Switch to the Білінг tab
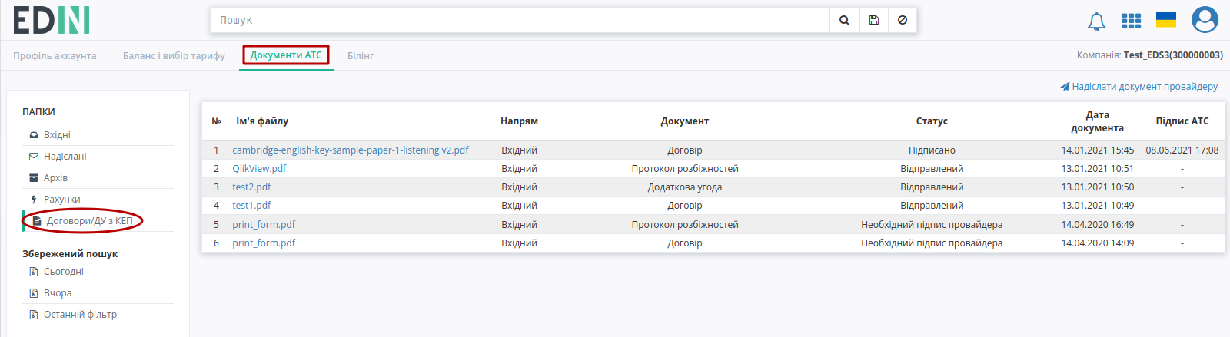The width and height of the screenshot is (1230, 337). coord(360,55)
